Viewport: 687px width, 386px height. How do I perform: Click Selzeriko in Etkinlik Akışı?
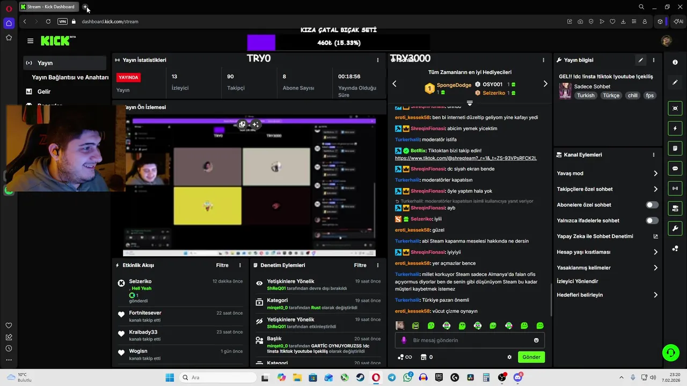click(140, 281)
